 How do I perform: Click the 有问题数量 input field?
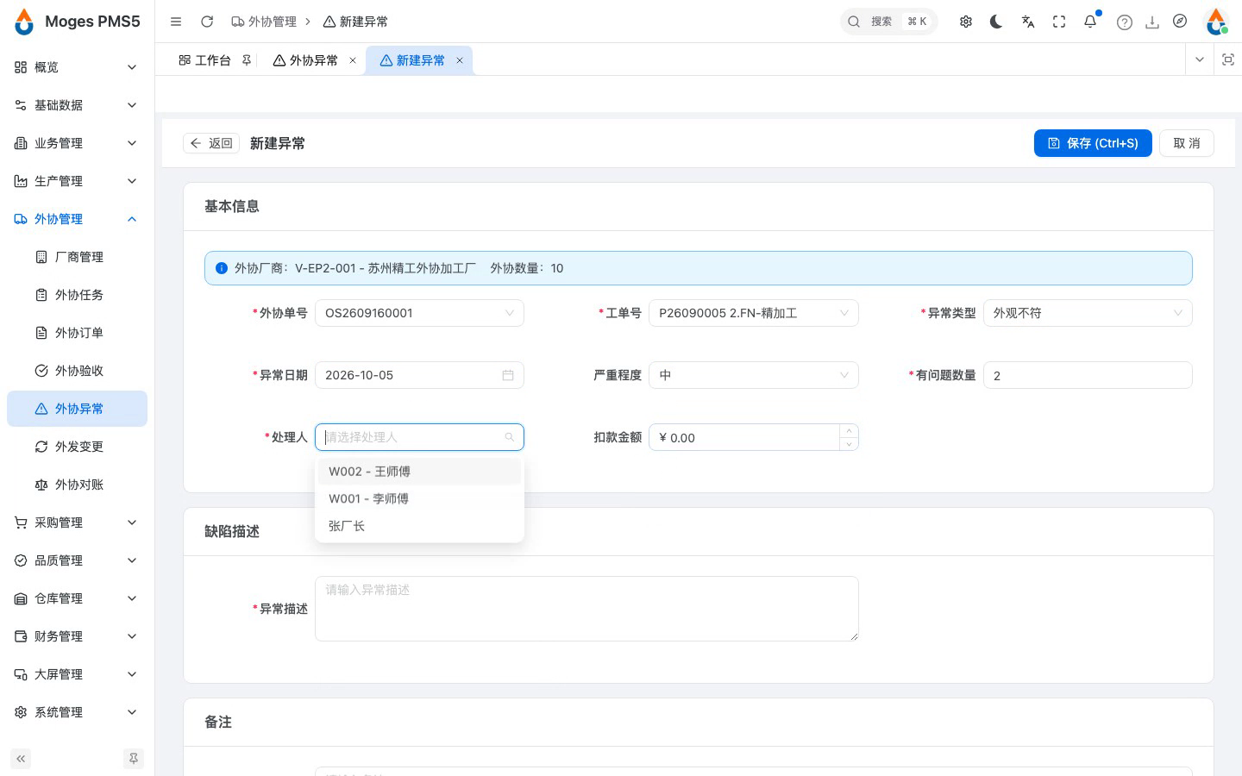[x=1088, y=375]
